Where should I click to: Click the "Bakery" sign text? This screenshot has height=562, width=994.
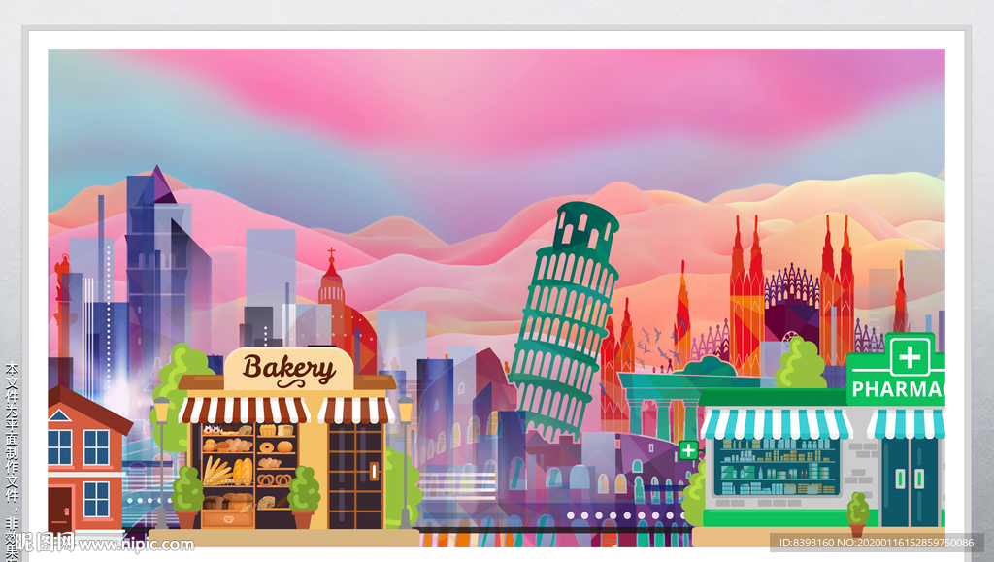coord(289,369)
